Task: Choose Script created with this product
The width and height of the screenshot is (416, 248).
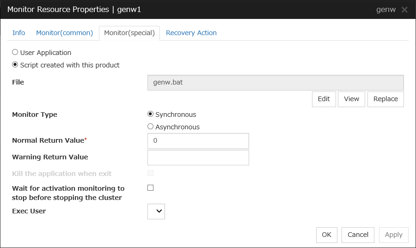Action: click(15, 65)
